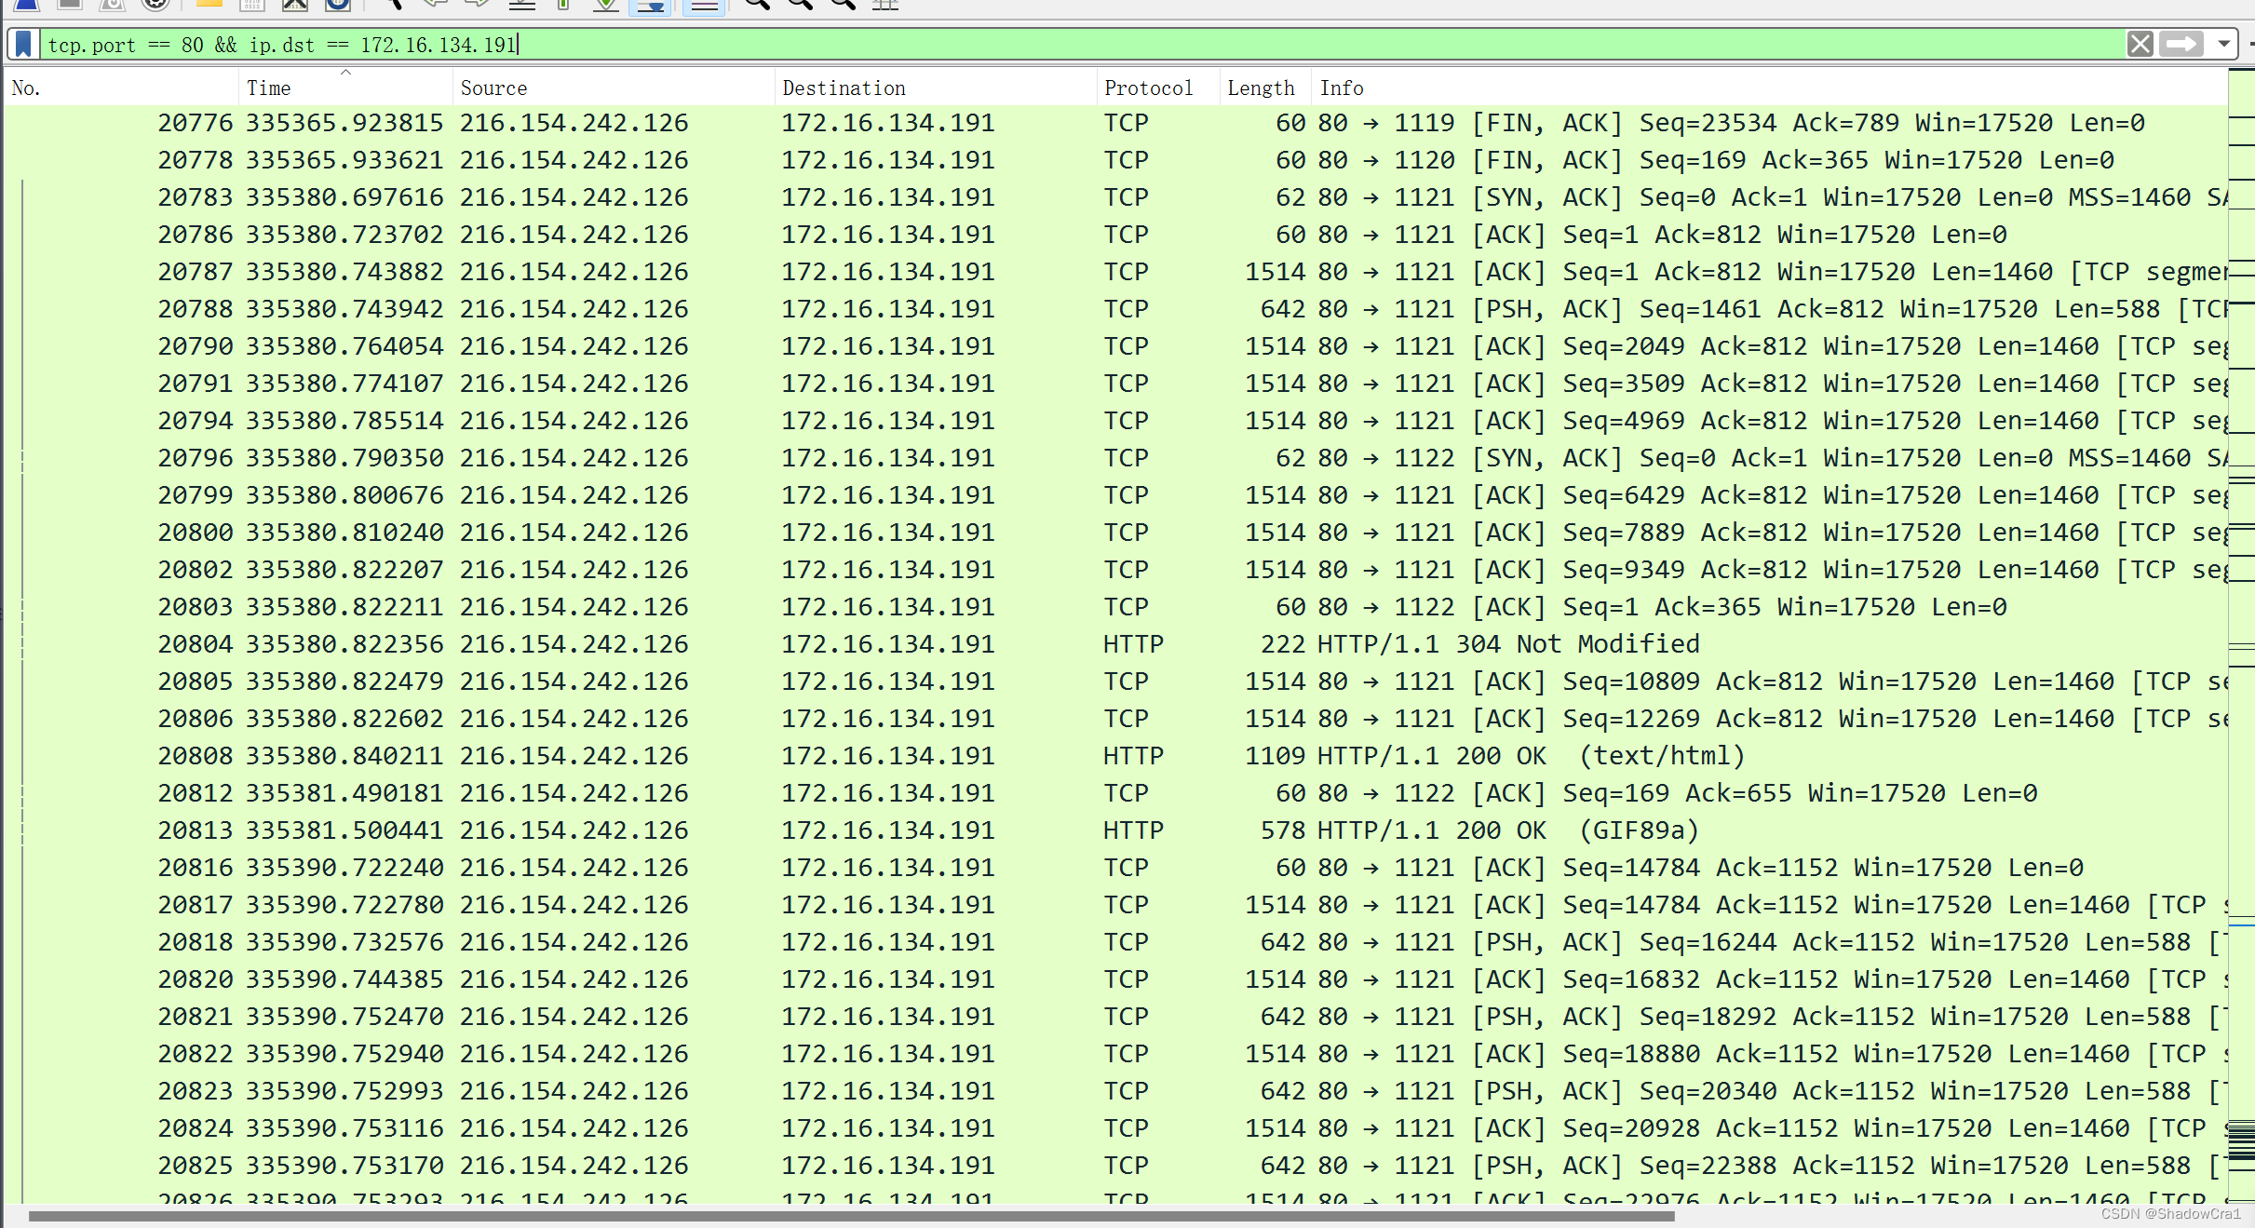Select the HTTP 200 OK GIF89a packet
The image size is (2255, 1228).
click(x=1115, y=830)
